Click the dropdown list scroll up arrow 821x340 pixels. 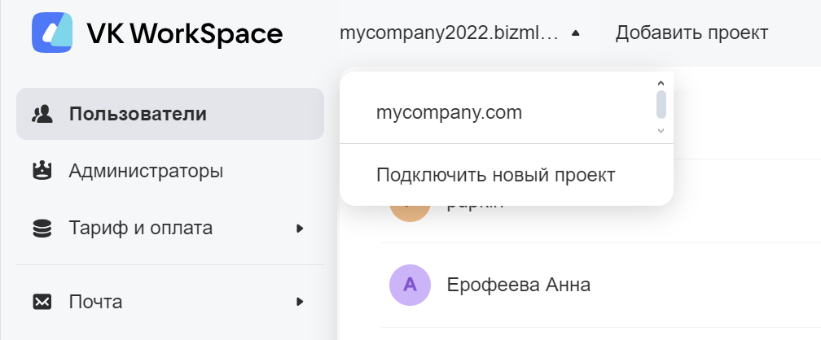tap(661, 83)
